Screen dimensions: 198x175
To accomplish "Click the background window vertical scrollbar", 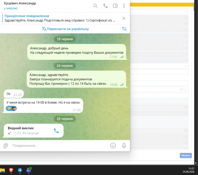I will tap(194, 7).
